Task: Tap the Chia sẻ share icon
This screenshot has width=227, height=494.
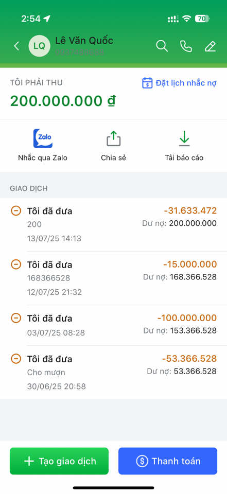Action: click(113, 138)
